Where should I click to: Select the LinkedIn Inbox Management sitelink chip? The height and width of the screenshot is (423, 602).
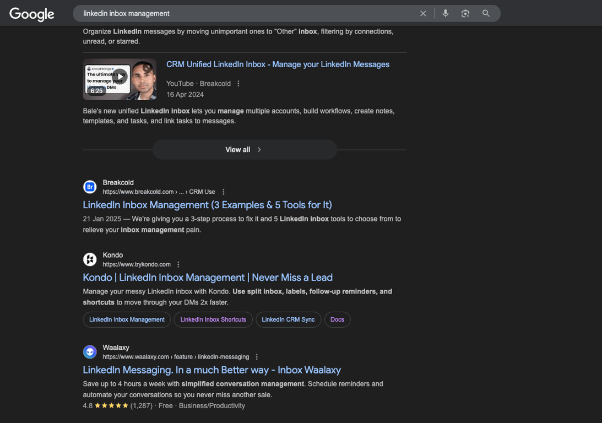point(127,320)
